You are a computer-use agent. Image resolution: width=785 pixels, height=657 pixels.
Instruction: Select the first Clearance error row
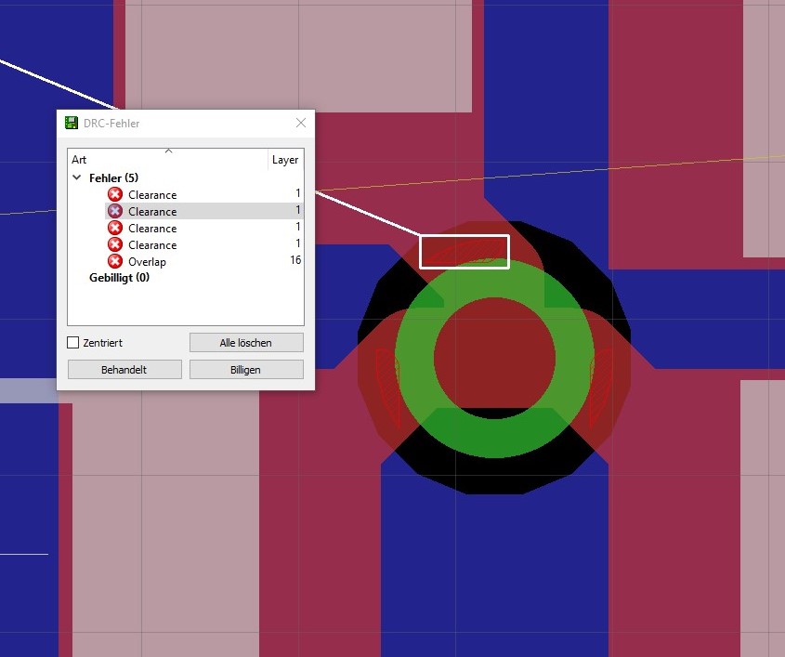point(203,194)
